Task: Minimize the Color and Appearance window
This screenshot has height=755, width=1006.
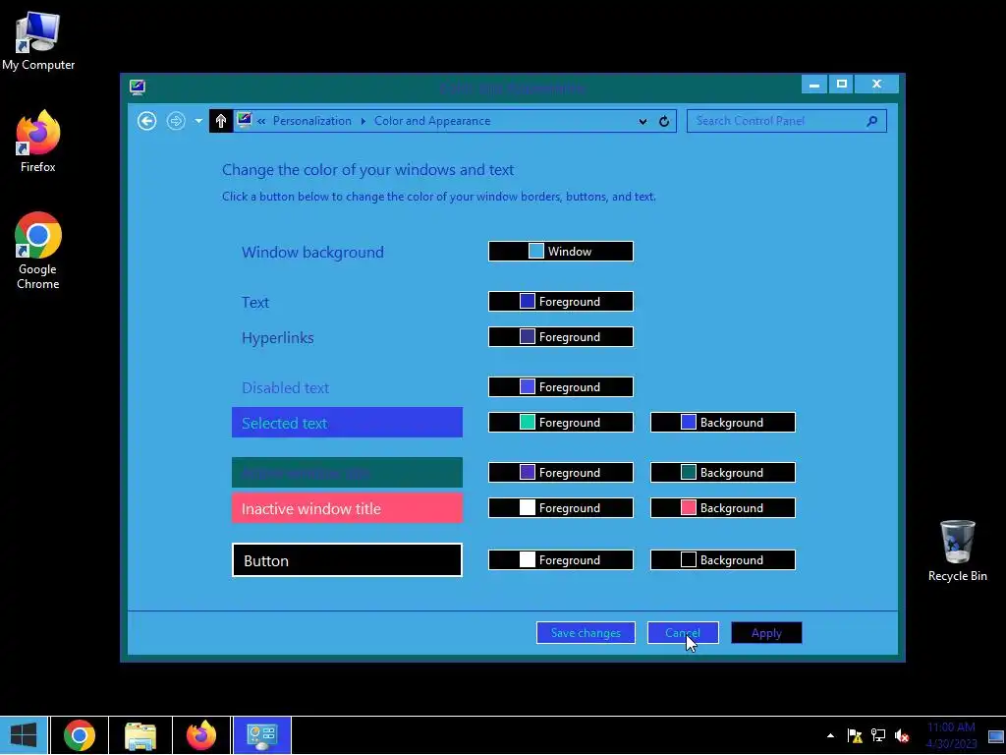Action: click(x=814, y=85)
